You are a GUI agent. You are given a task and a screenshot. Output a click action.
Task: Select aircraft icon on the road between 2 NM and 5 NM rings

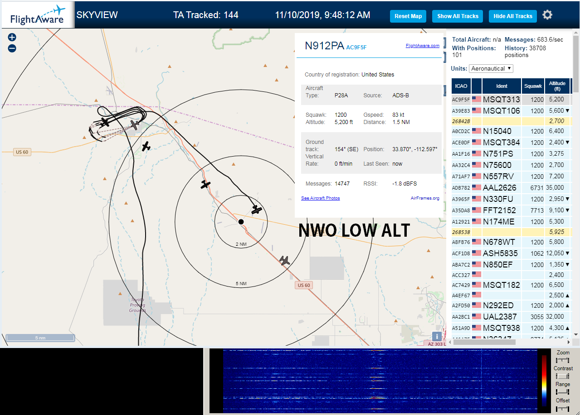(206, 184)
